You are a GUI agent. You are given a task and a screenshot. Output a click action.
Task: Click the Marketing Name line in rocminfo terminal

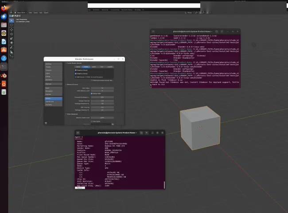[101, 146]
